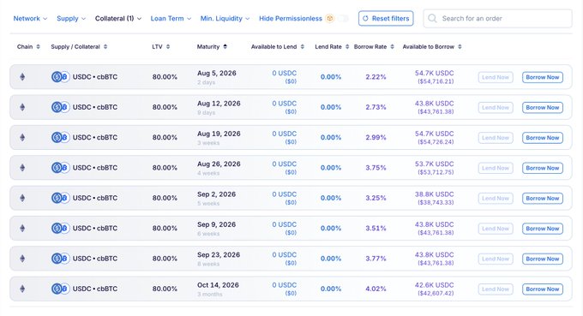Open the Network filter dropdown
The image size is (583, 316).
(x=30, y=19)
